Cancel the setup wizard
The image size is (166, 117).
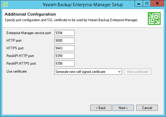coord(147,108)
